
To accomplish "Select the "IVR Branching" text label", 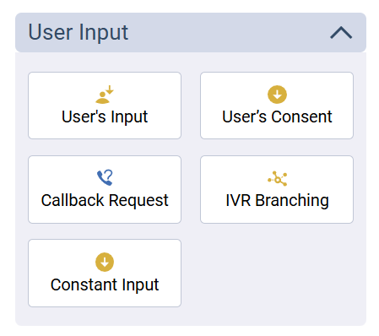I will 277,200.
